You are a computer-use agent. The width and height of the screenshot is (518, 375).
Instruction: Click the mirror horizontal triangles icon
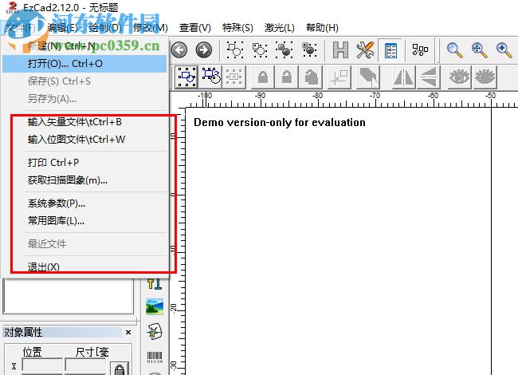(404, 77)
